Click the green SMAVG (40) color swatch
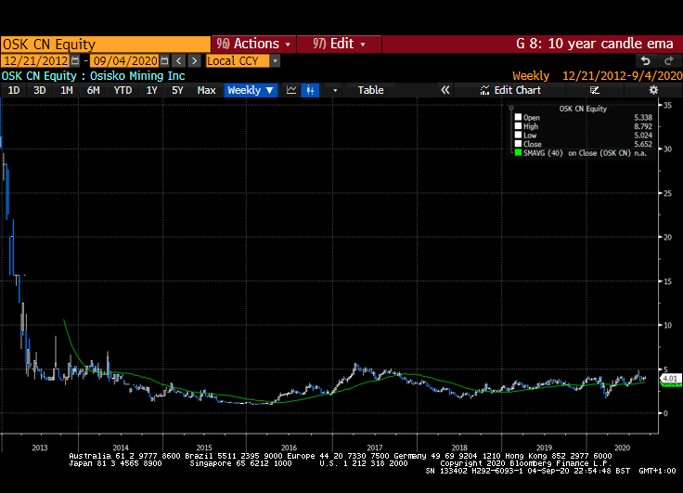Viewport: 683px width, 493px height. pos(518,152)
